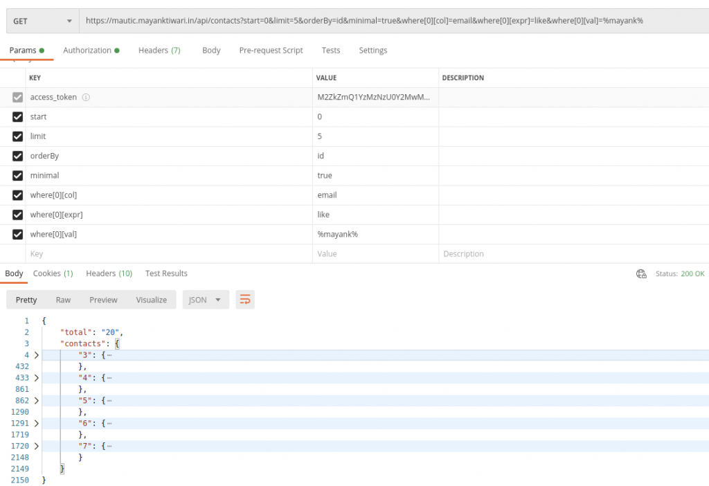
Task: Disable the where[0][expr] parameter checkbox
Action: [17, 215]
